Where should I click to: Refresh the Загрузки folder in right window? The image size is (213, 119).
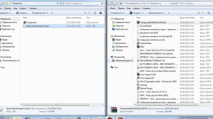pyautogui.click(x=174, y=3)
